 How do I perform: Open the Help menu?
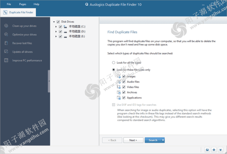coord(36,4)
